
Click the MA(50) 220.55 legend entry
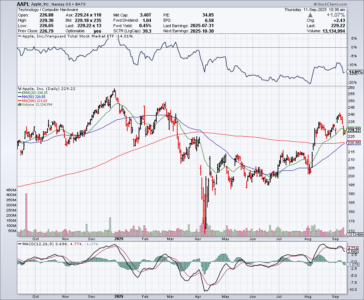coord(32,97)
